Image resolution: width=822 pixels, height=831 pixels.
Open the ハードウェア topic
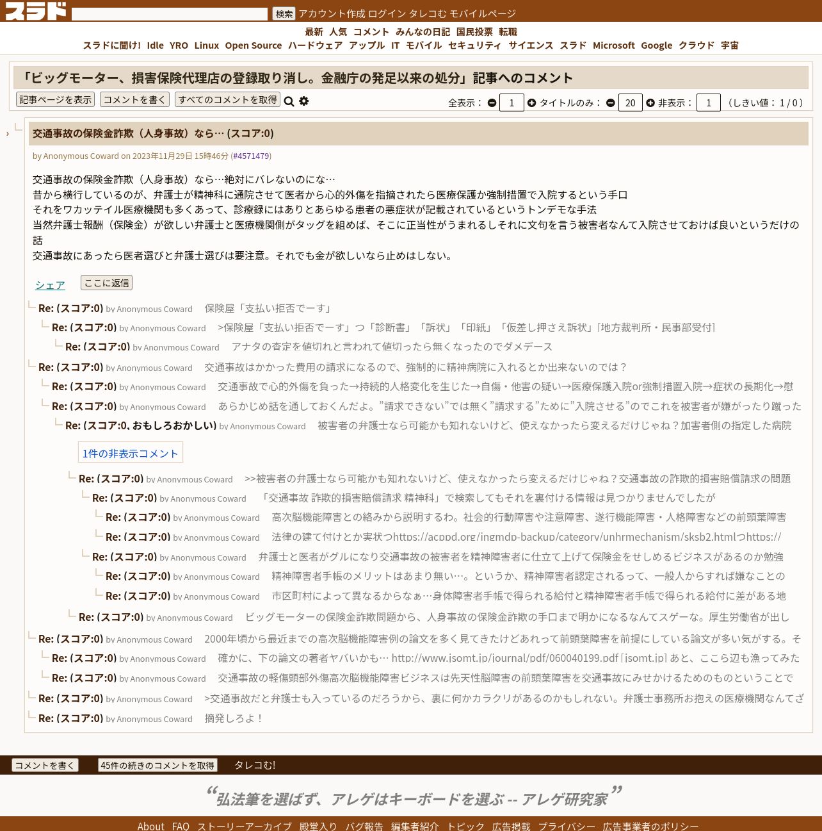(x=315, y=45)
